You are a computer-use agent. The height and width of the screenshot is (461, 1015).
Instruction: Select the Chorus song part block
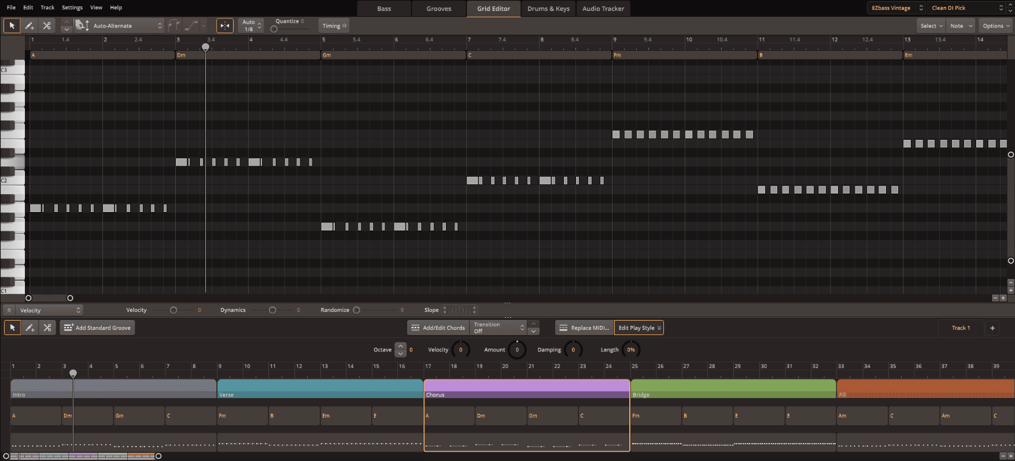527,388
